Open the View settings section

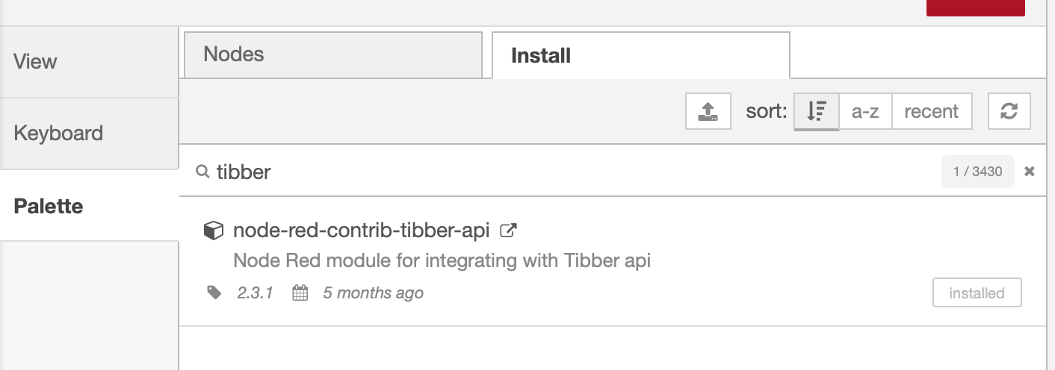(89, 61)
